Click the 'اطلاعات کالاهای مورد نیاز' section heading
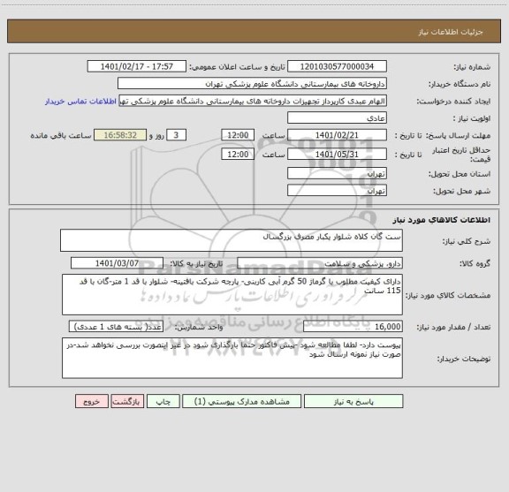Image resolution: width=509 pixels, height=492 pixels. pyautogui.click(x=442, y=220)
